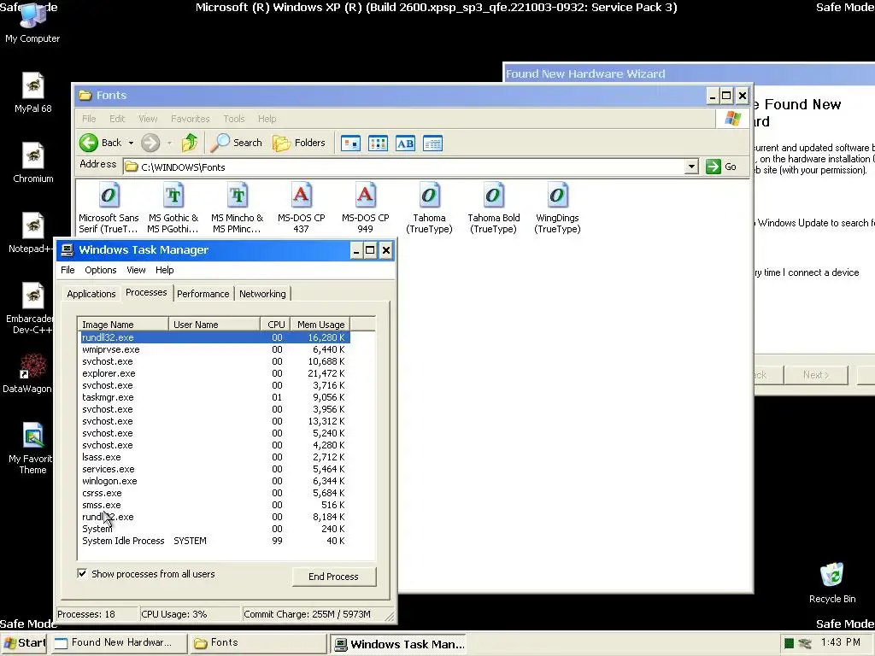This screenshot has height=656, width=875.
Task: Select WingDings (TrueType) font
Action: [x=557, y=208]
